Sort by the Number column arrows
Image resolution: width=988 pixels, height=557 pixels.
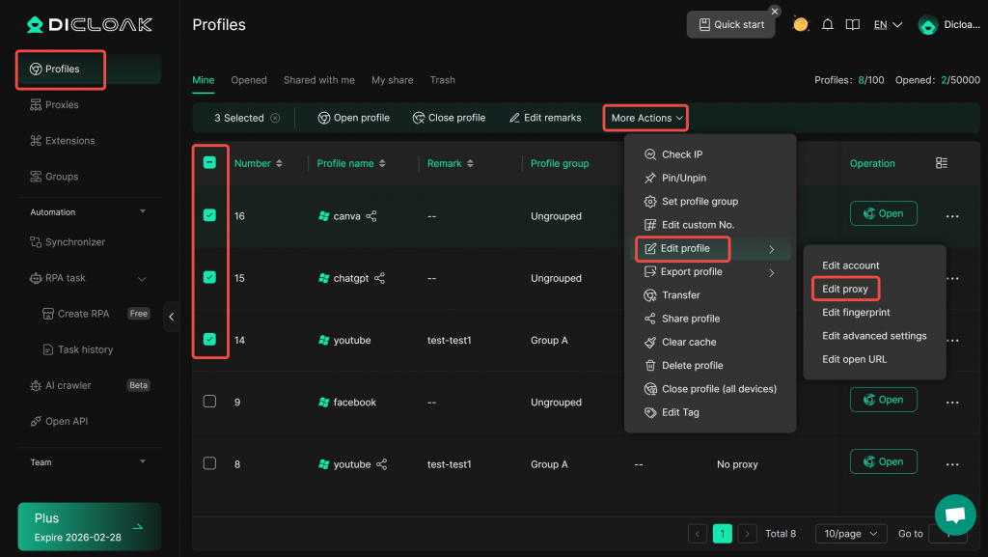[279, 164]
